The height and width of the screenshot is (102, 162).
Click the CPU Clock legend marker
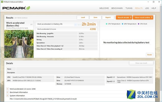[x=139, y=24]
